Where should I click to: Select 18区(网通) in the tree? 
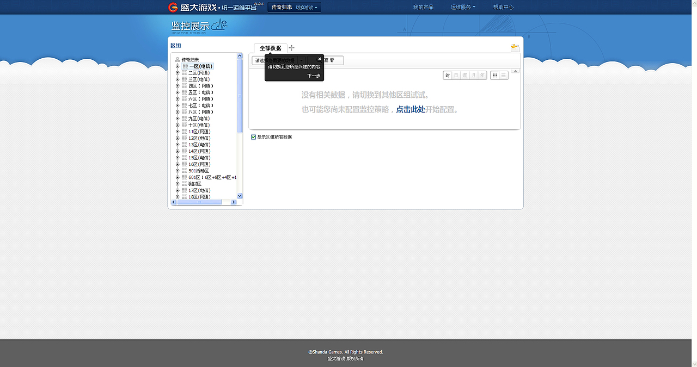click(199, 197)
